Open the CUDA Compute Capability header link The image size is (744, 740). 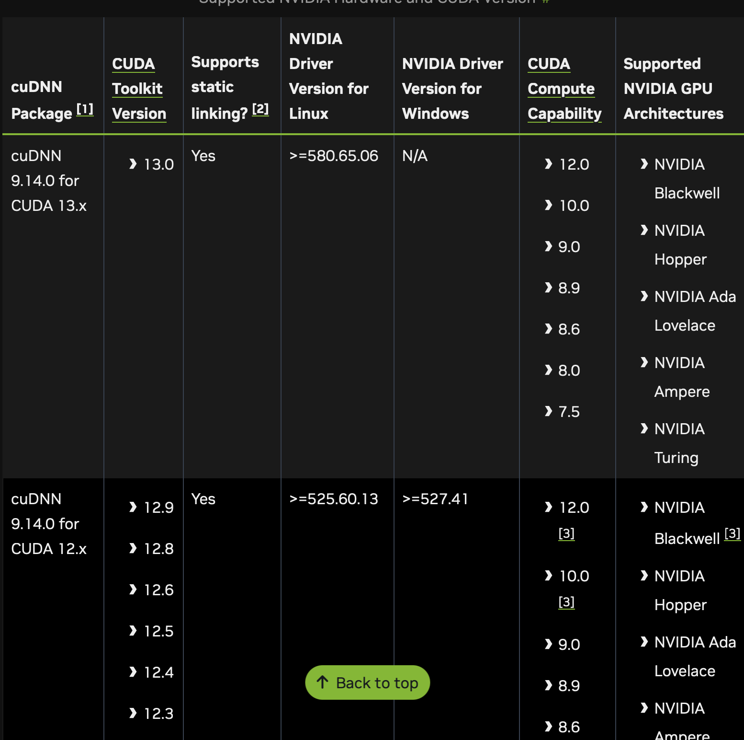click(564, 89)
